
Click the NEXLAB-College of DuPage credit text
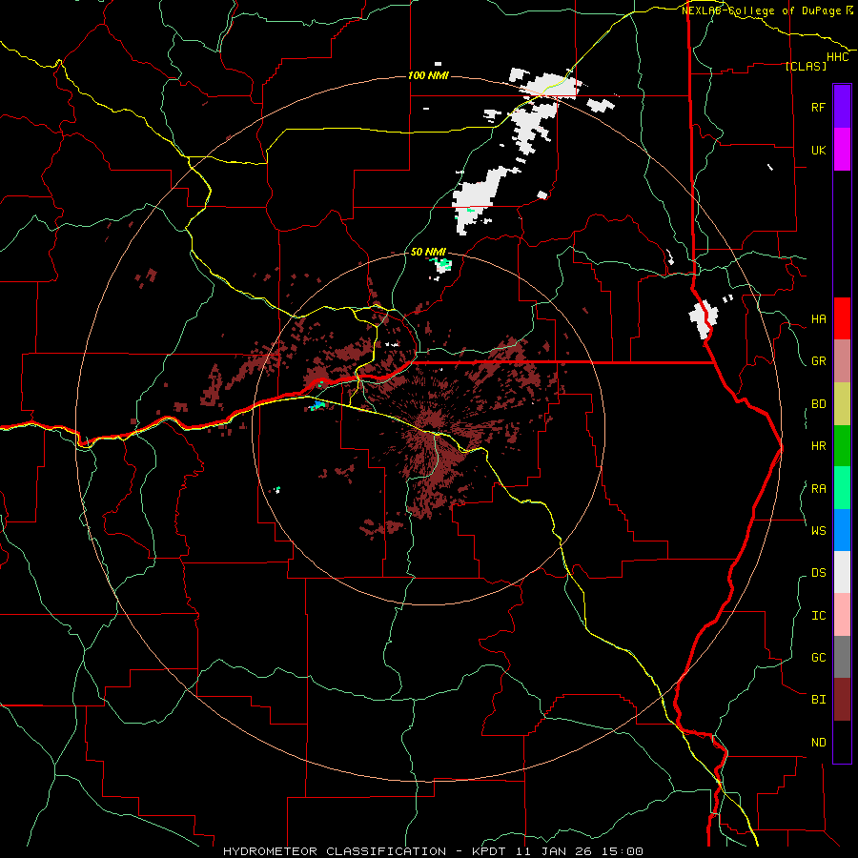(x=763, y=10)
